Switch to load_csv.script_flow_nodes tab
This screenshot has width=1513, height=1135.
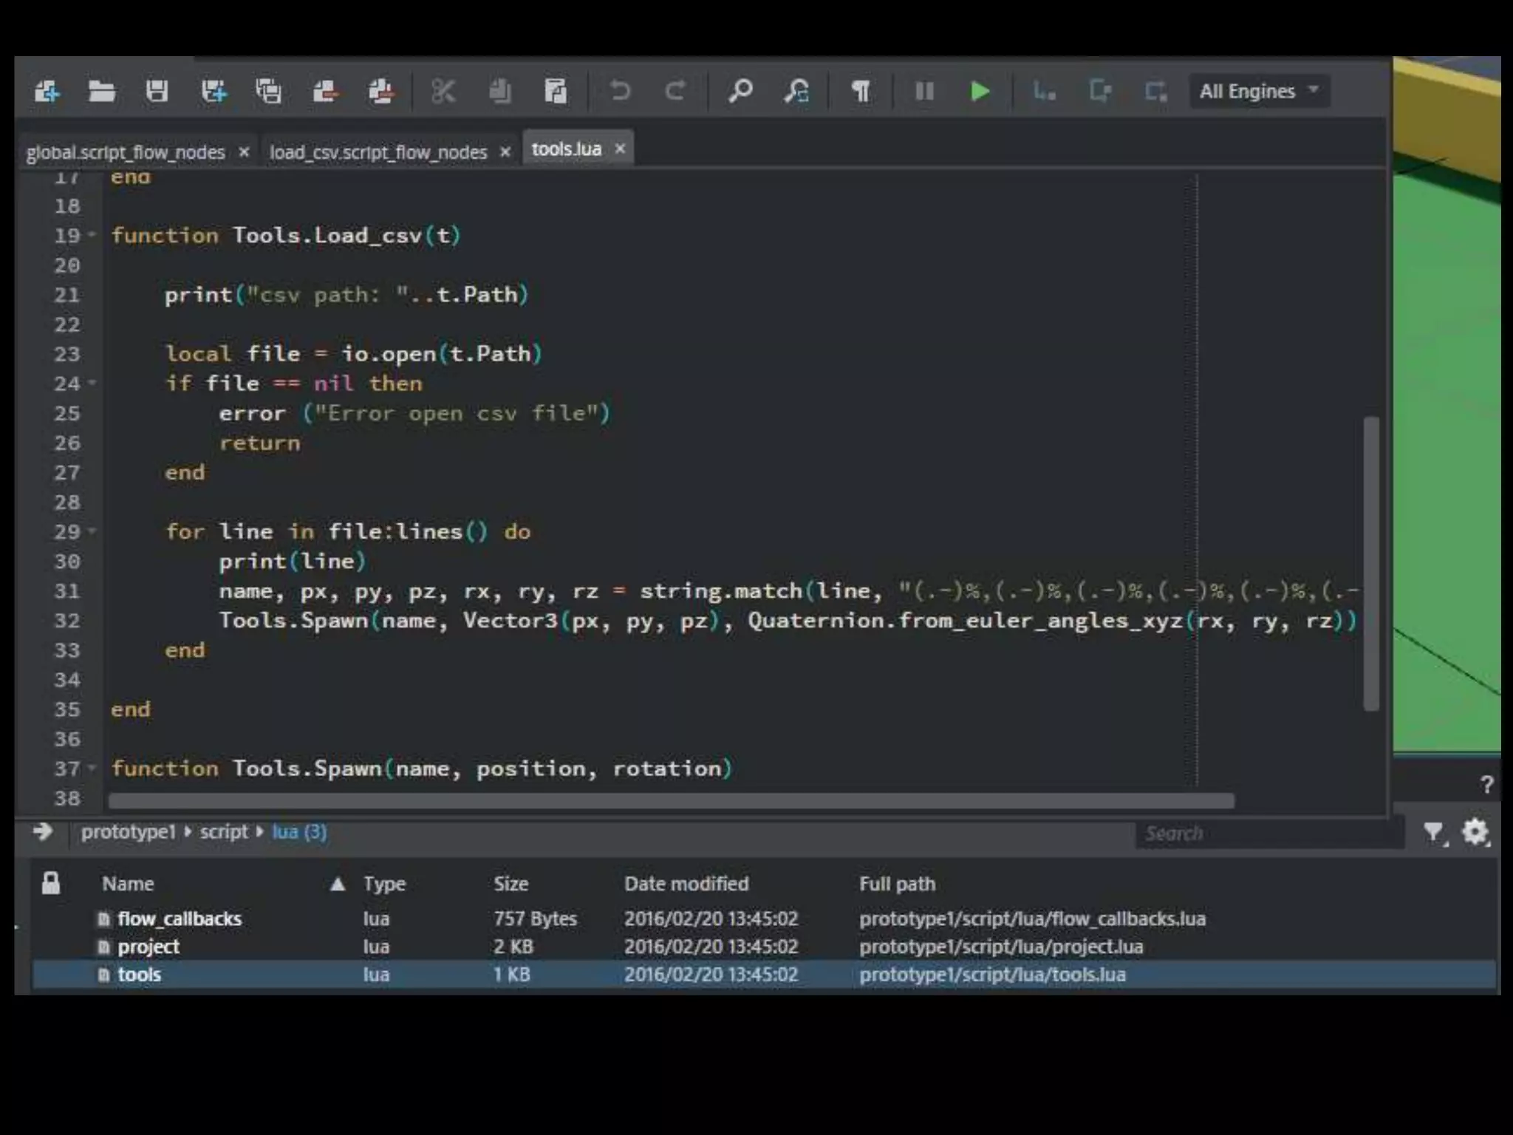tap(378, 152)
